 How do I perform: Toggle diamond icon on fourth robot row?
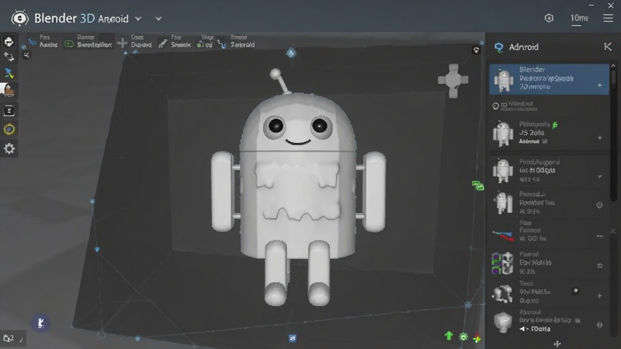599,205
